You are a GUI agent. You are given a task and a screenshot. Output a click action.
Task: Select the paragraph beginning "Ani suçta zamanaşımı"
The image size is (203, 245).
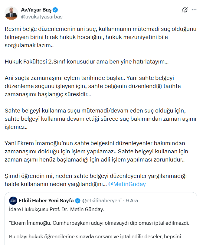click(97, 86)
